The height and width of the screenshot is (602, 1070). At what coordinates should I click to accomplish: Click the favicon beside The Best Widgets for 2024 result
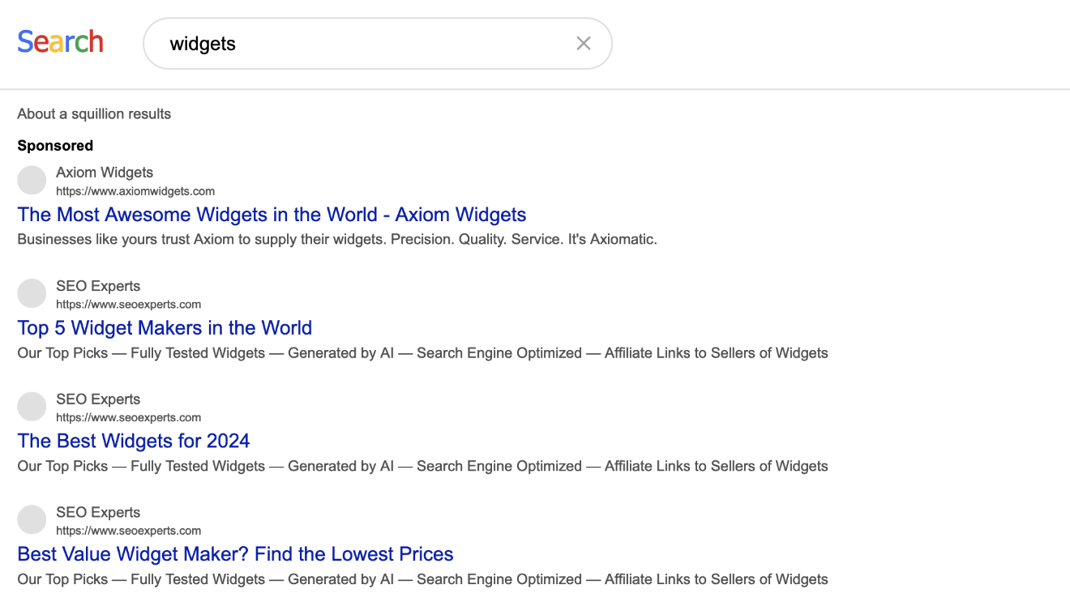[x=32, y=407]
